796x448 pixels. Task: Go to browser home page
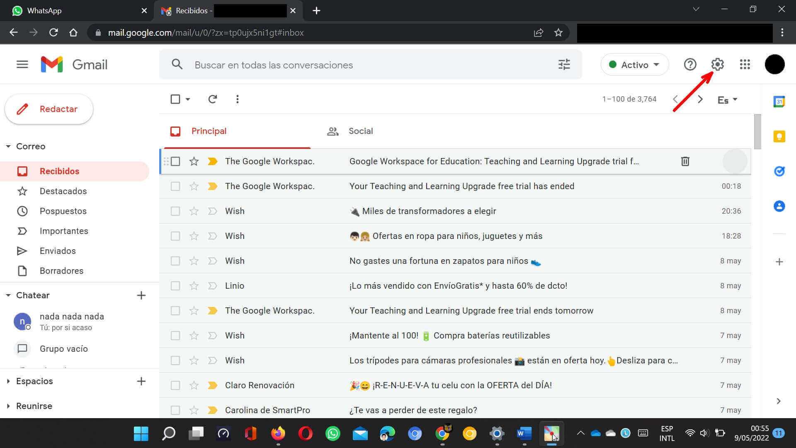[73, 32]
